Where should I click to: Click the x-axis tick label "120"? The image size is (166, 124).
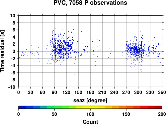(66, 92)
